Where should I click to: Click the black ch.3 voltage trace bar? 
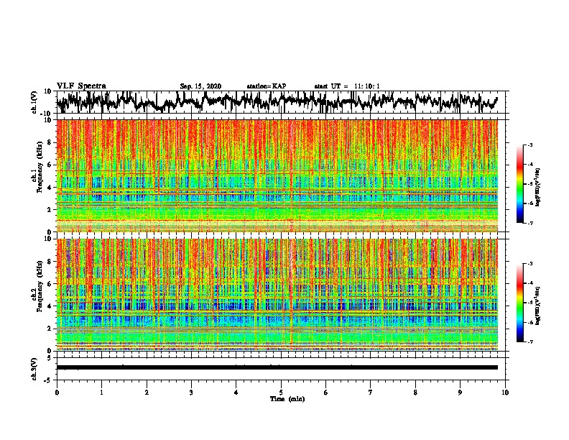click(277, 367)
